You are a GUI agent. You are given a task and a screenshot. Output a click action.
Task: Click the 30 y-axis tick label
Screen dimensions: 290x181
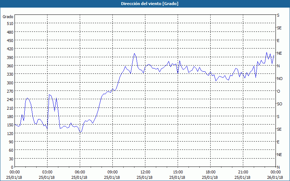coord(11,159)
